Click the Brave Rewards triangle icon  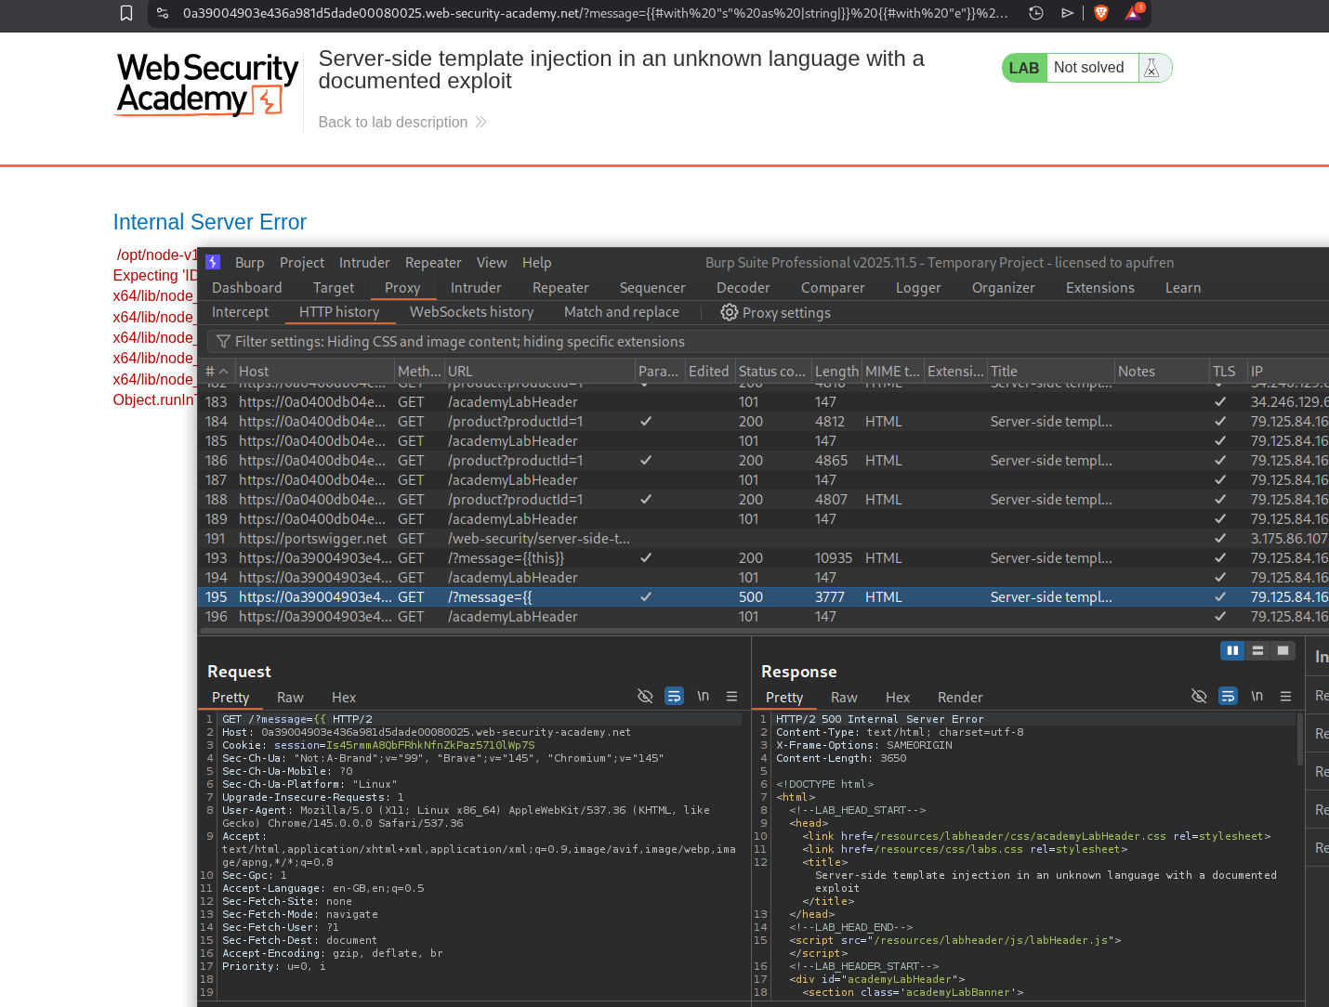1133,13
